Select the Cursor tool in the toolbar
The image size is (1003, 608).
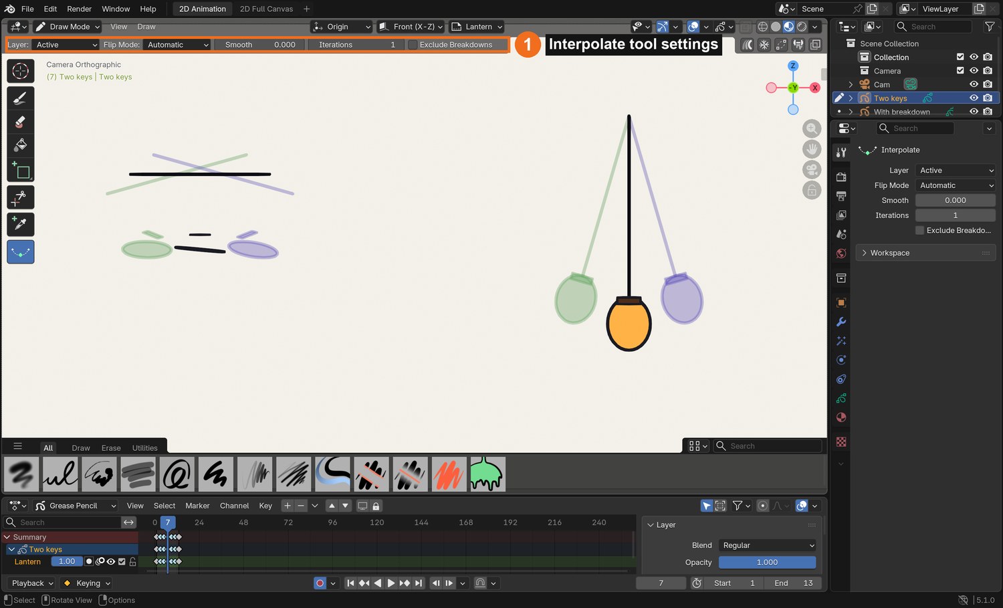coord(20,71)
